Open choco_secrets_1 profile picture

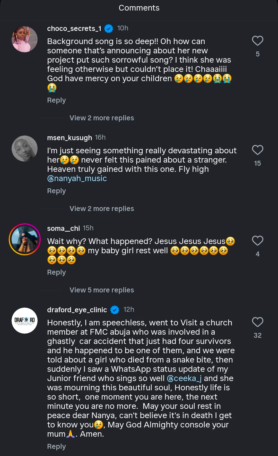click(25, 39)
